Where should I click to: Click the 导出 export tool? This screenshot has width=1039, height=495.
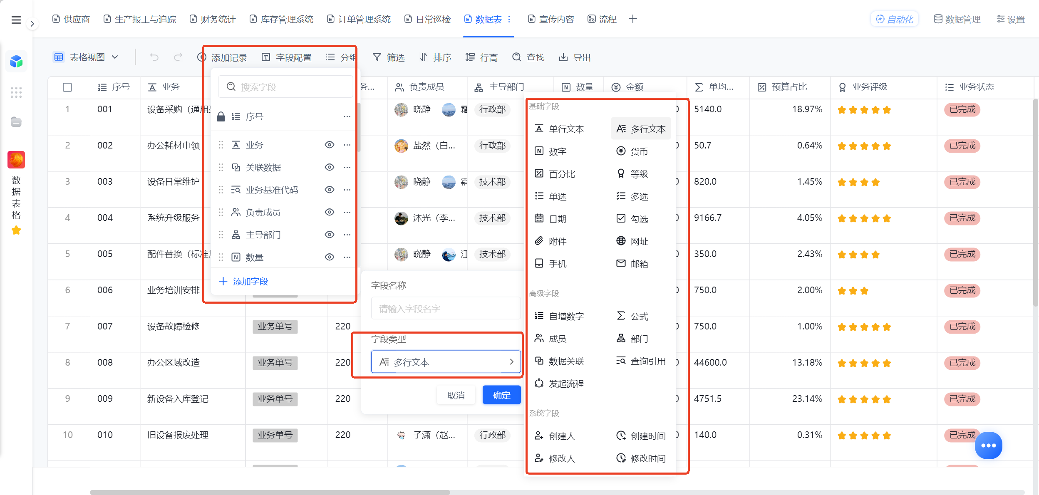(575, 57)
